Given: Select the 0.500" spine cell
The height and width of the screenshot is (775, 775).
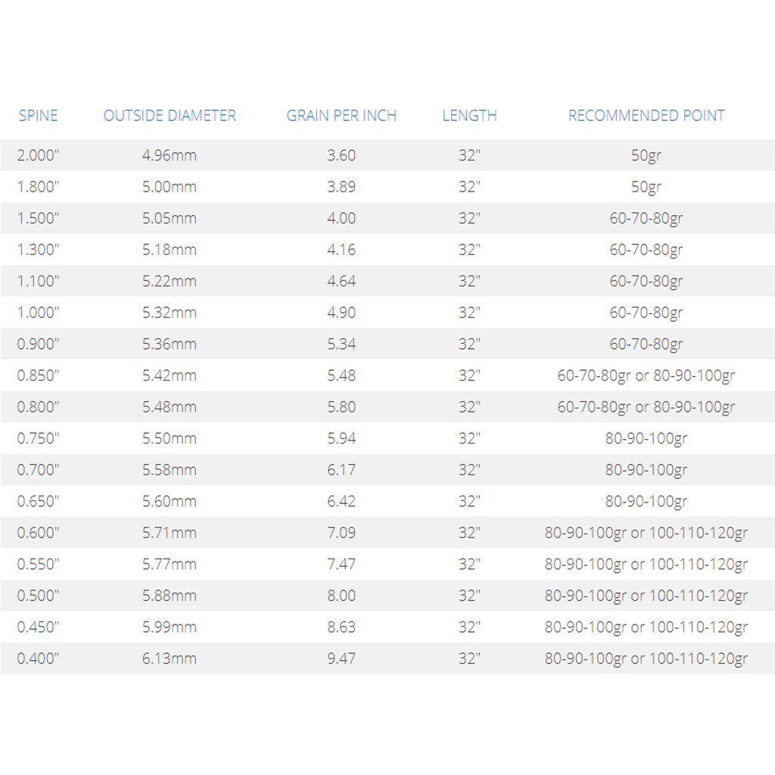Looking at the screenshot, I should 38,596.
